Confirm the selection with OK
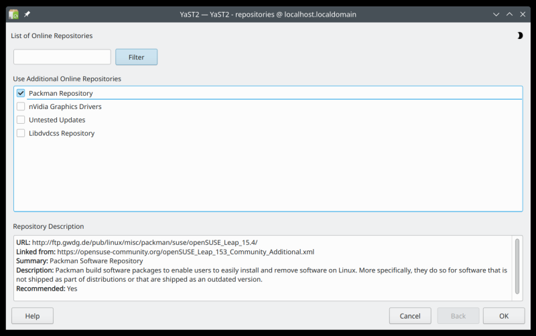 tap(504, 316)
